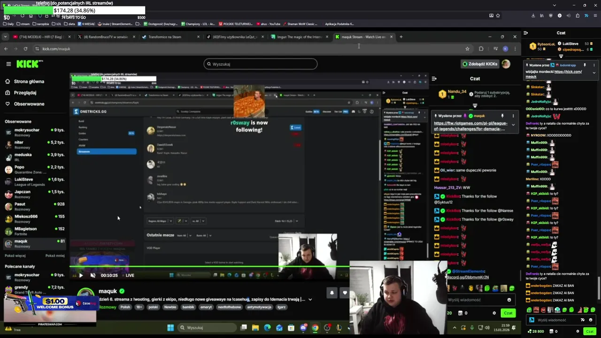Collapse the Kick chat panel arrow
601x338 pixels.
coord(434,78)
